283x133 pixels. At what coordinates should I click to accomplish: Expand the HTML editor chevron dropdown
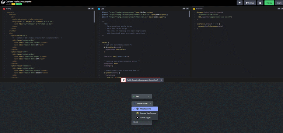(92, 8)
